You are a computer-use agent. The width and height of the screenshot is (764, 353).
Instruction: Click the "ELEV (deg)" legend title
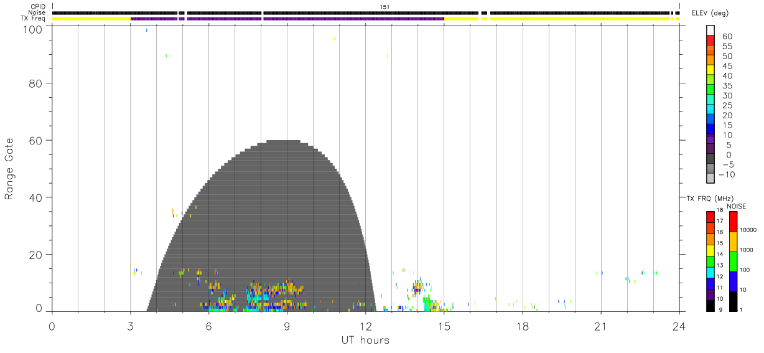coord(710,13)
